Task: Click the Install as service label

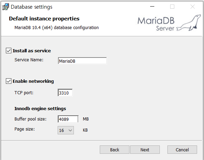Action: (x=32, y=51)
